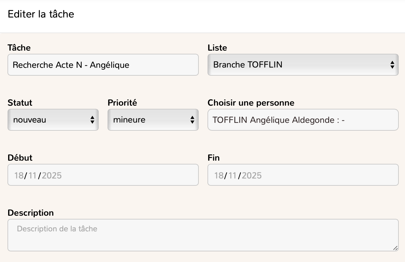
Task: Click the Tâche field label
Action: (19, 48)
